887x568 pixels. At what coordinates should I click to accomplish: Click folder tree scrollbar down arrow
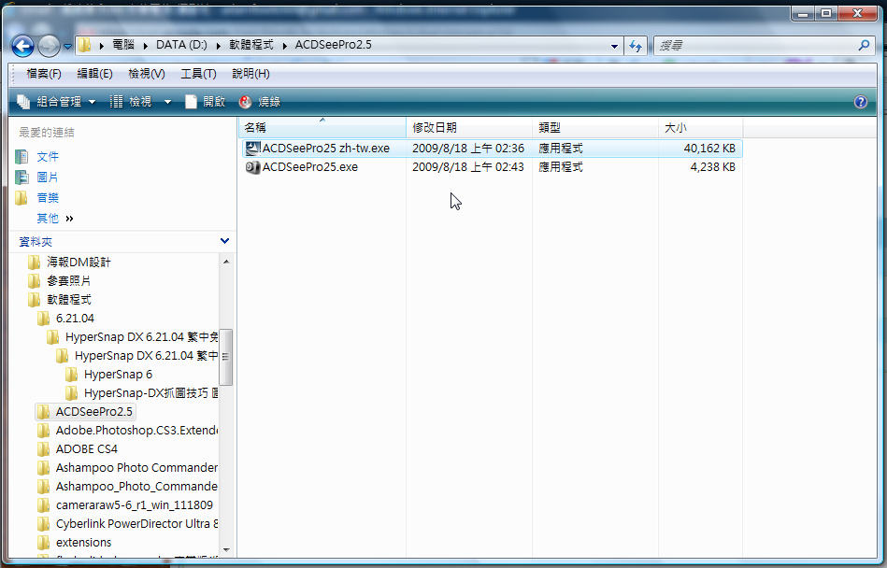pos(226,549)
